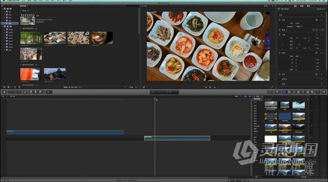Switch browser to list view

(x=19, y=87)
